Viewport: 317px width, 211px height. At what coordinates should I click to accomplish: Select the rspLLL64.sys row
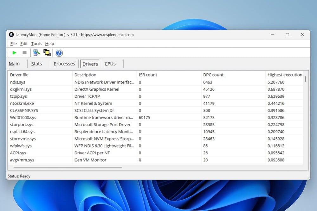156,132
